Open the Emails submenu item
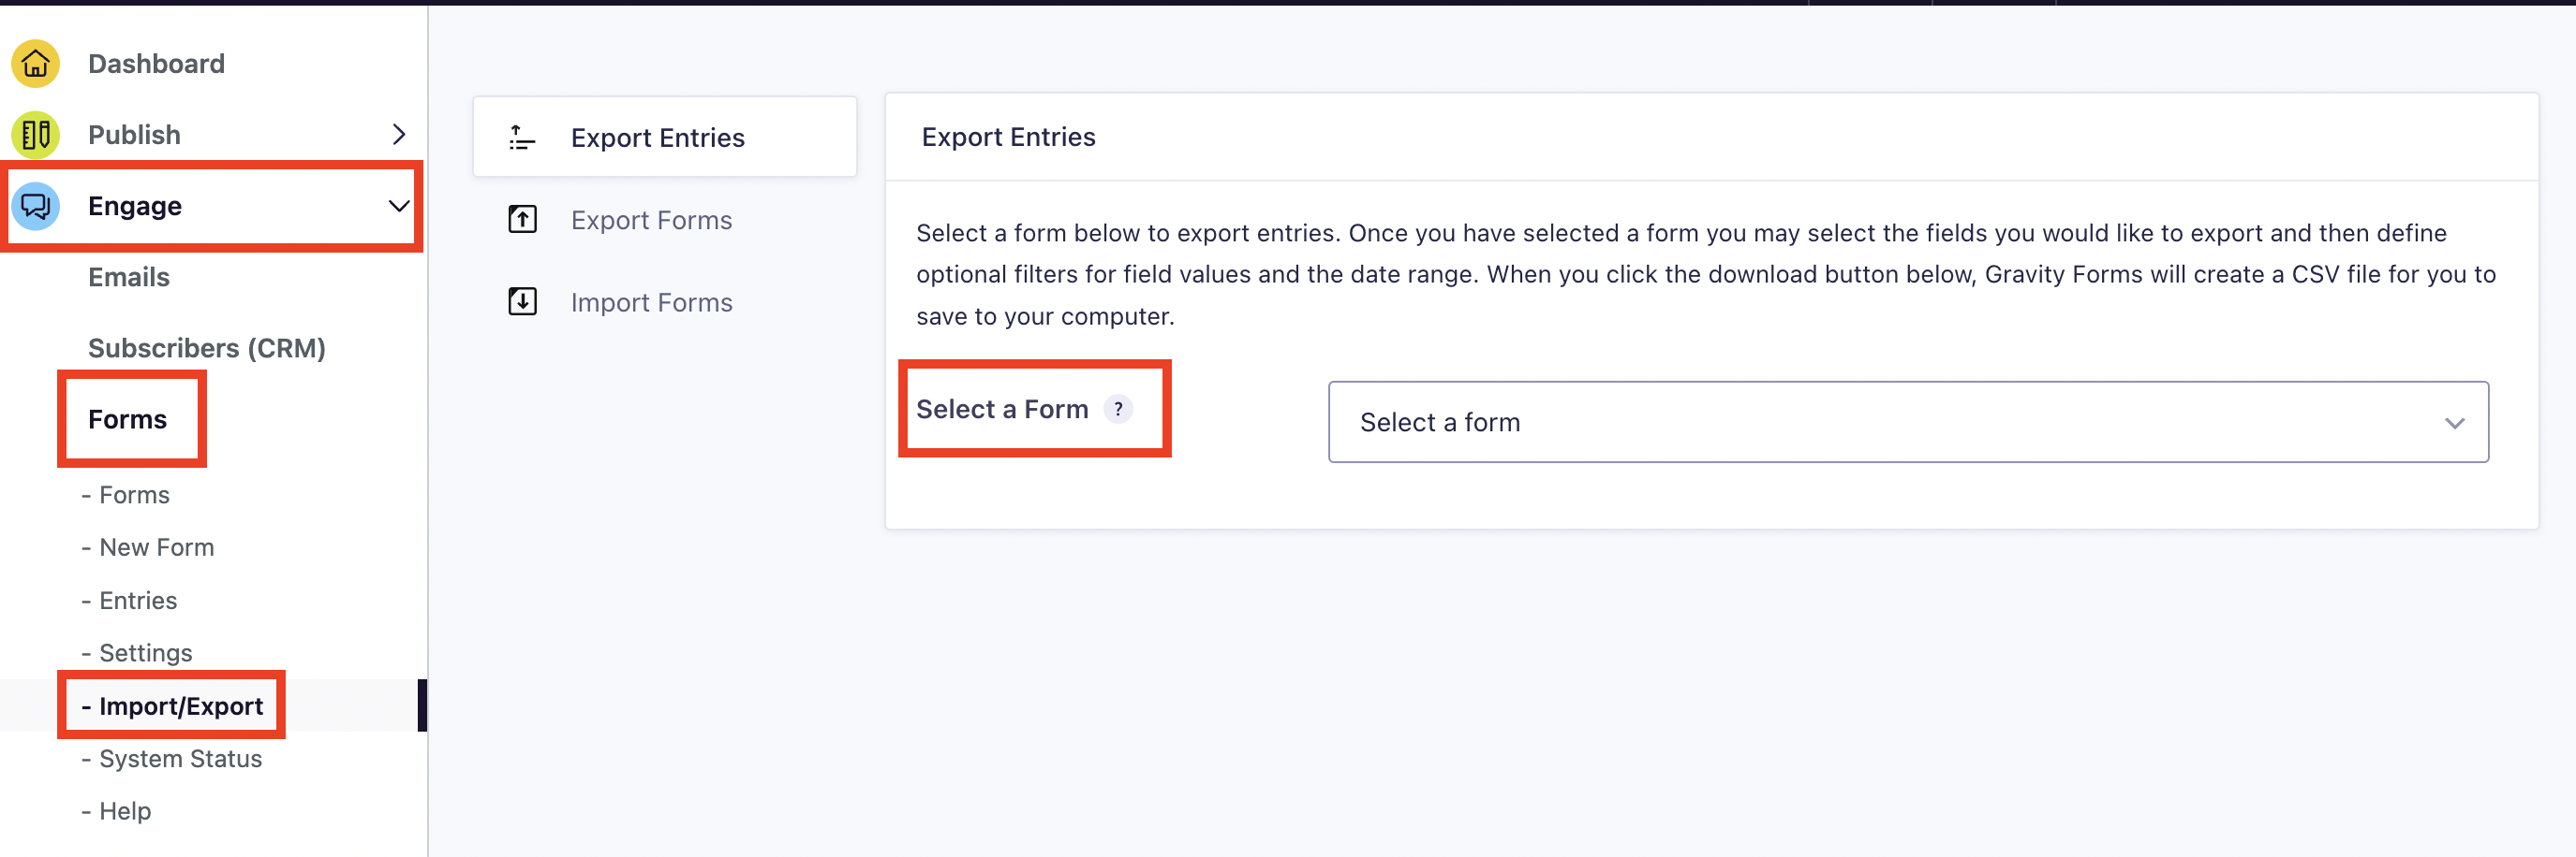 tap(129, 277)
